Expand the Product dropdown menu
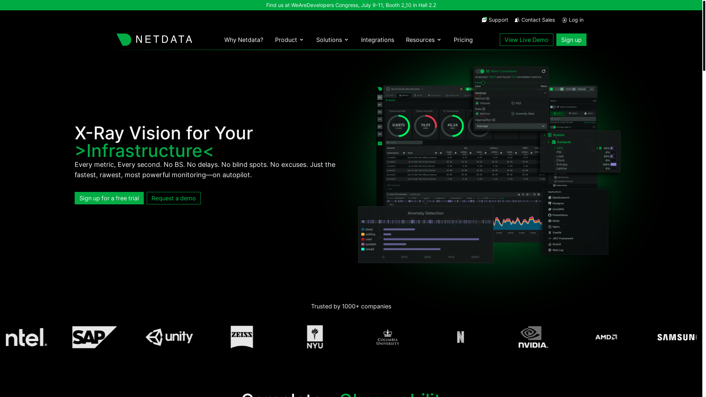Viewport: 706px width, 397px height. click(289, 40)
